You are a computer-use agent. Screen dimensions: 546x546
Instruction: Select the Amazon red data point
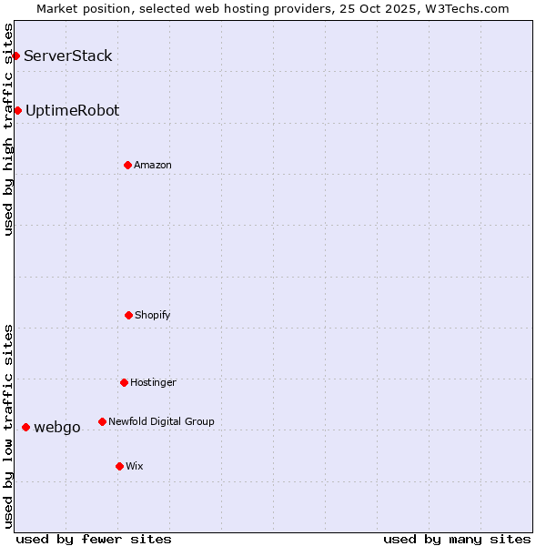click(x=127, y=165)
